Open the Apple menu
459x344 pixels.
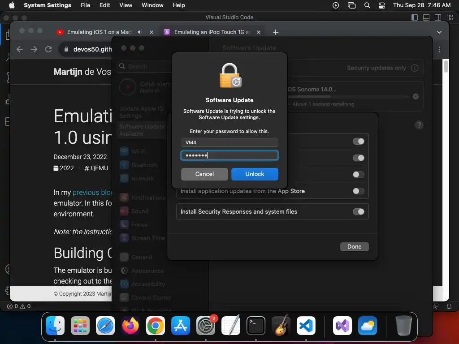pos(11,5)
